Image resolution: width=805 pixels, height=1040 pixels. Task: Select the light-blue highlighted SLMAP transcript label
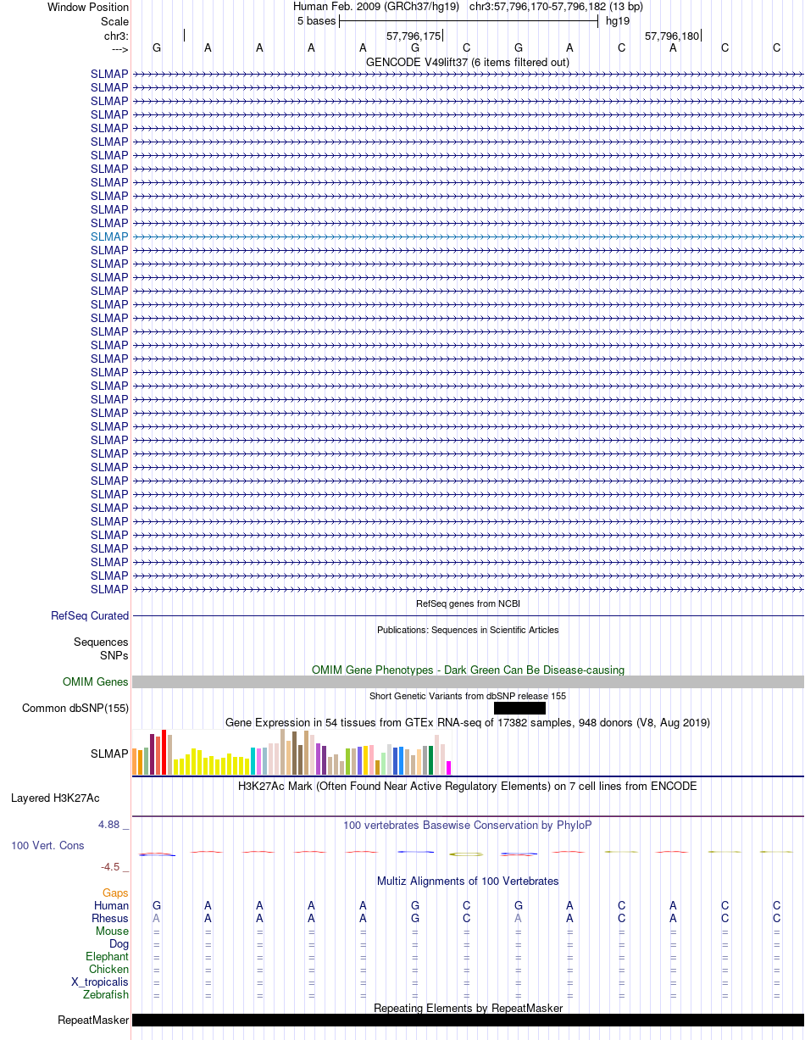tap(109, 236)
